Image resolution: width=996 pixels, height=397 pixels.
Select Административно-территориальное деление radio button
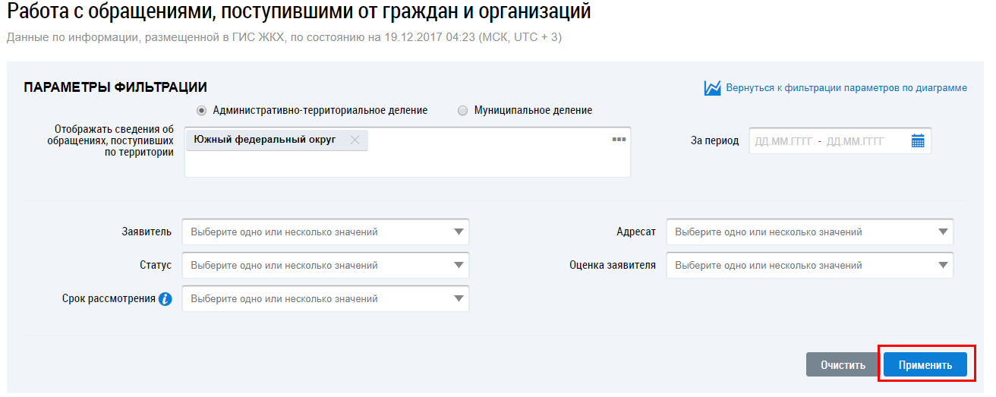[202, 111]
